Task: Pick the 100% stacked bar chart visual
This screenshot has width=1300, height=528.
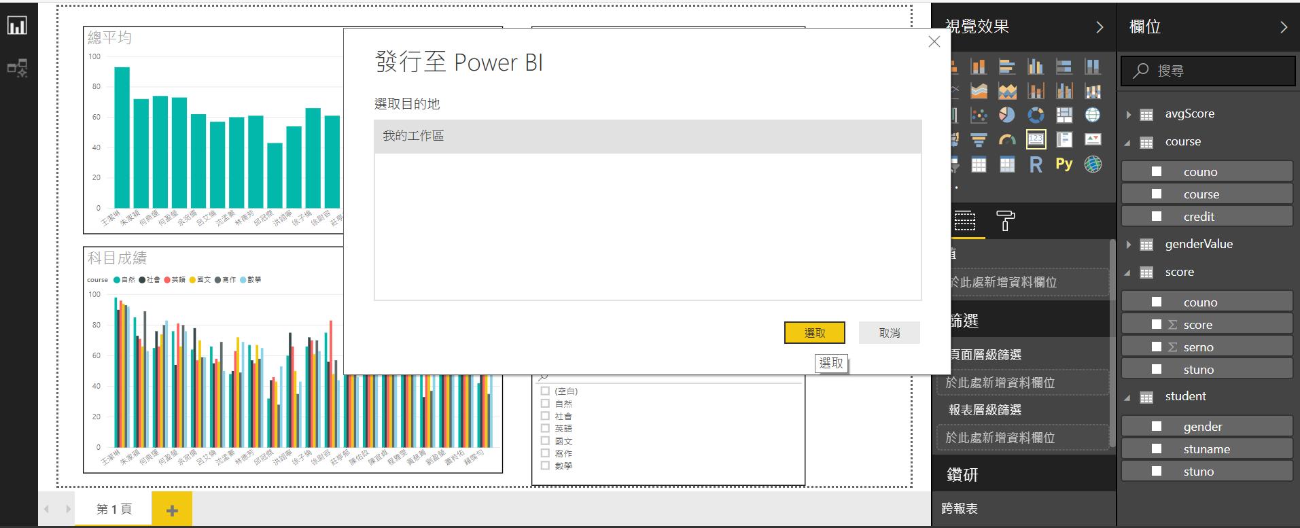Action: [1064, 67]
